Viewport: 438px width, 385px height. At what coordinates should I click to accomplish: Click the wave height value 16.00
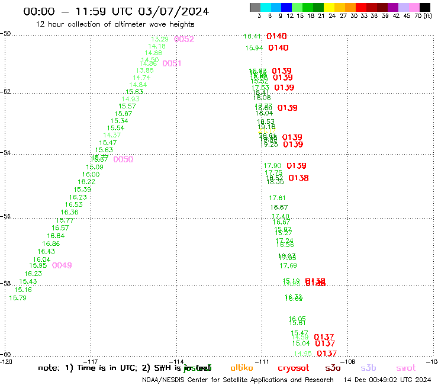[x=91, y=175]
